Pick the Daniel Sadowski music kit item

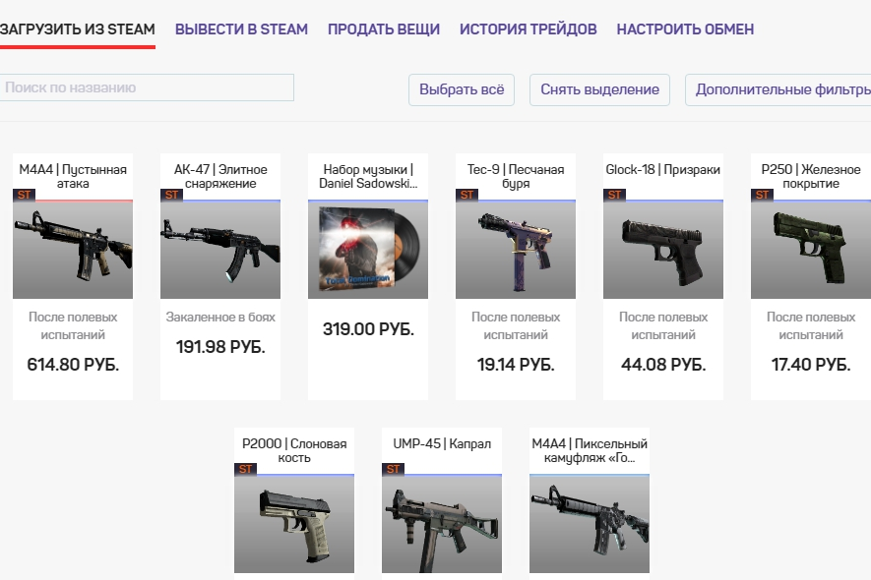[x=368, y=250]
